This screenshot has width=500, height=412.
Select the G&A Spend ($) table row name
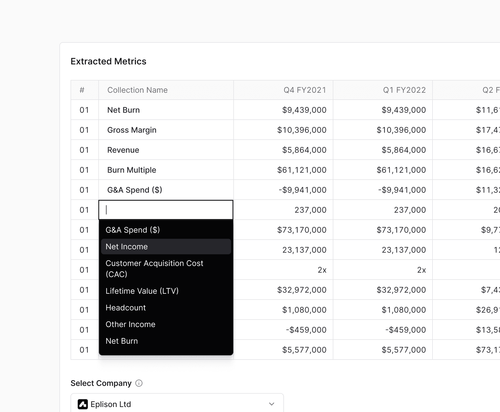click(135, 190)
